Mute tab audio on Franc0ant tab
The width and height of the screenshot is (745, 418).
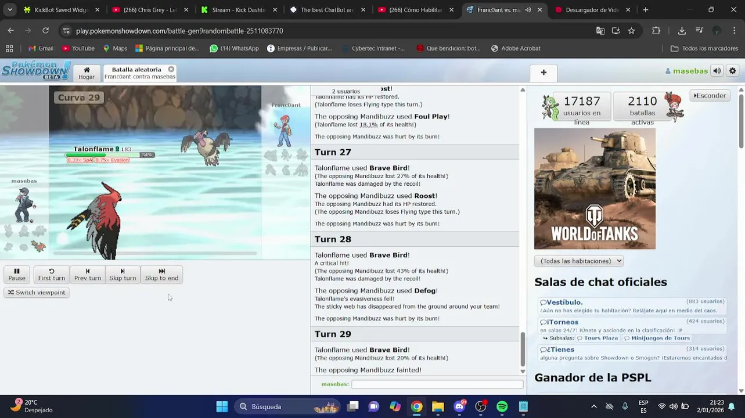tap(528, 10)
